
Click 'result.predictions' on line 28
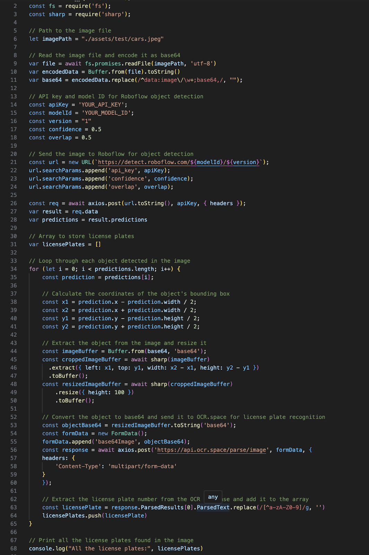[x=118, y=220]
